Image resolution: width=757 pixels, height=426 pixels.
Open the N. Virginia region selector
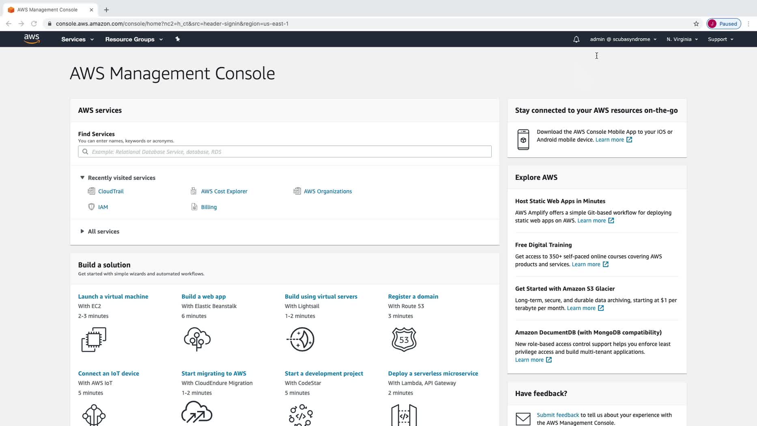pos(682,39)
